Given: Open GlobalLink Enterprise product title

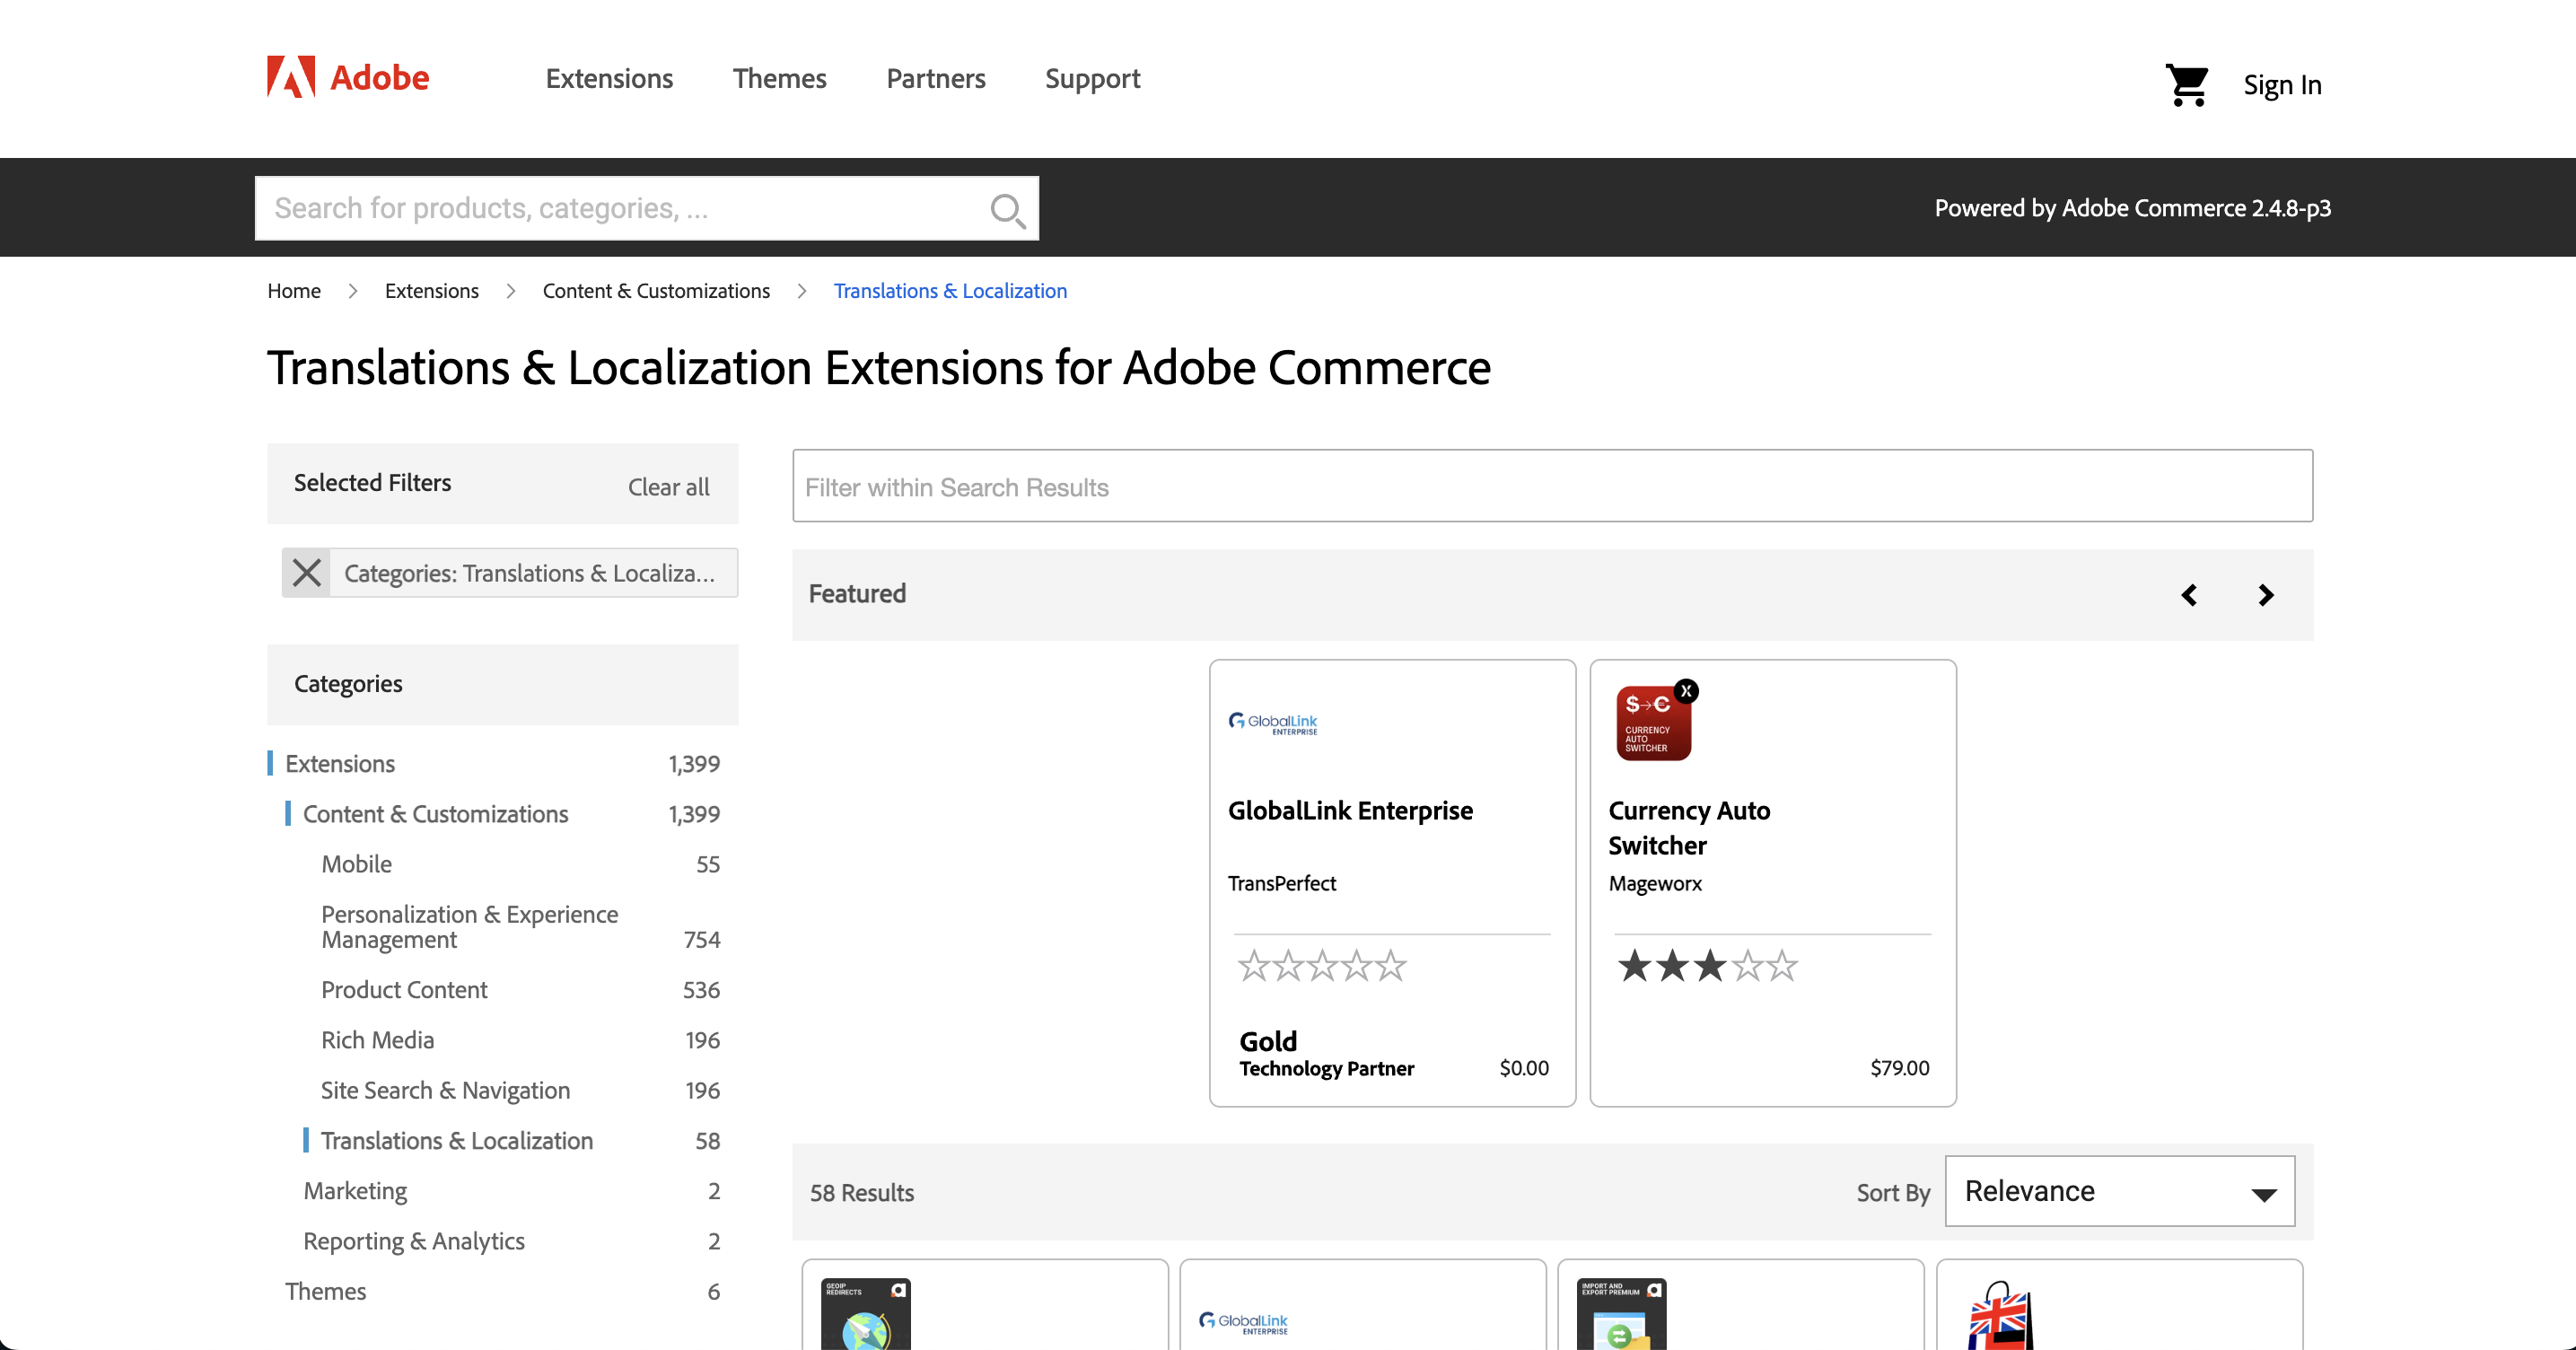Looking at the screenshot, I should pyautogui.click(x=1350, y=810).
